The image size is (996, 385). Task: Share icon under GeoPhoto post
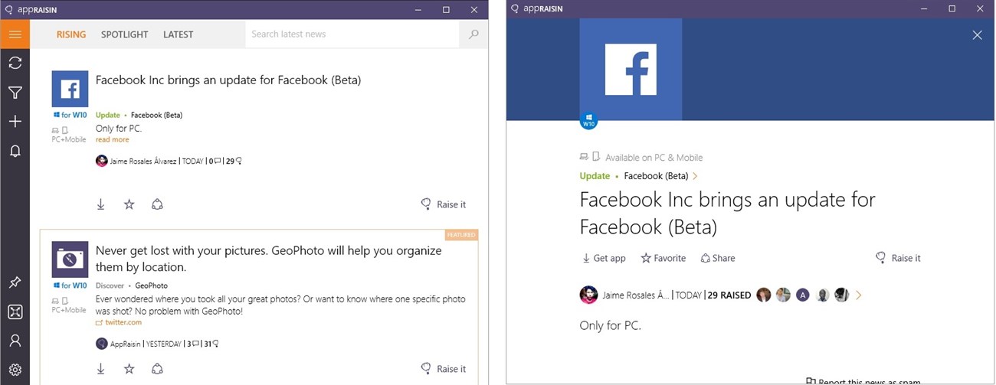pyautogui.click(x=157, y=369)
